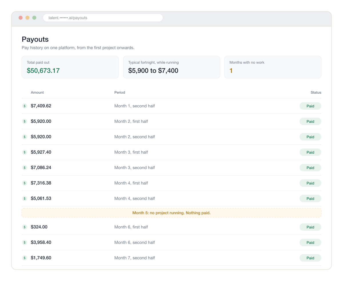Click the period text Month 7, second half

(x=135, y=258)
